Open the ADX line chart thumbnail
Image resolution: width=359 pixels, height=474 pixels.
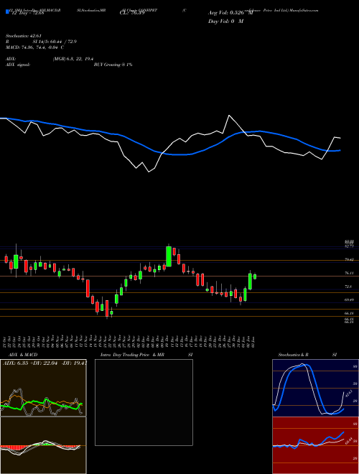(x=43, y=388)
